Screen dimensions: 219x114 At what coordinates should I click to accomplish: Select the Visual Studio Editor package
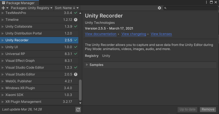click(39, 74)
